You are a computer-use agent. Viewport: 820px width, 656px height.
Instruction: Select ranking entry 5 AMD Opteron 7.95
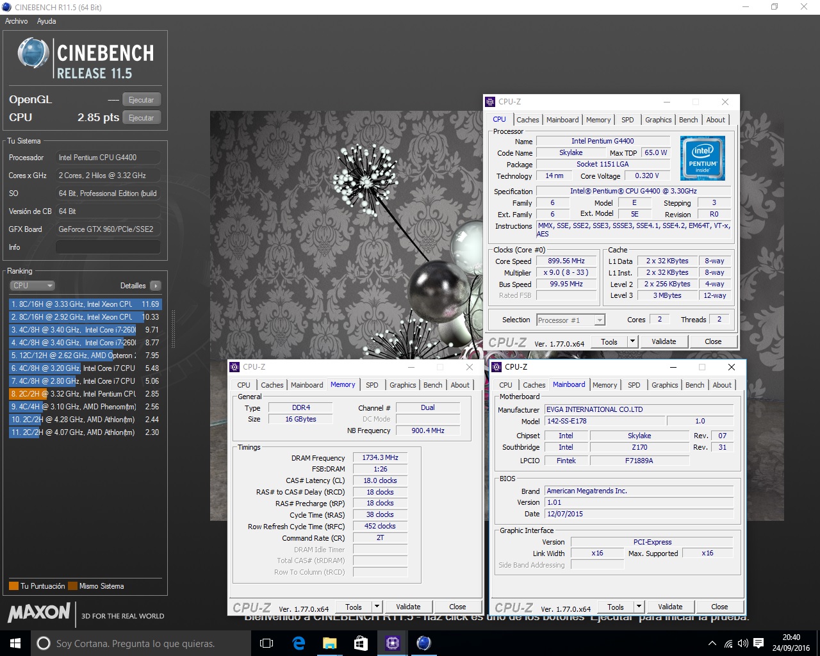[85, 356]
